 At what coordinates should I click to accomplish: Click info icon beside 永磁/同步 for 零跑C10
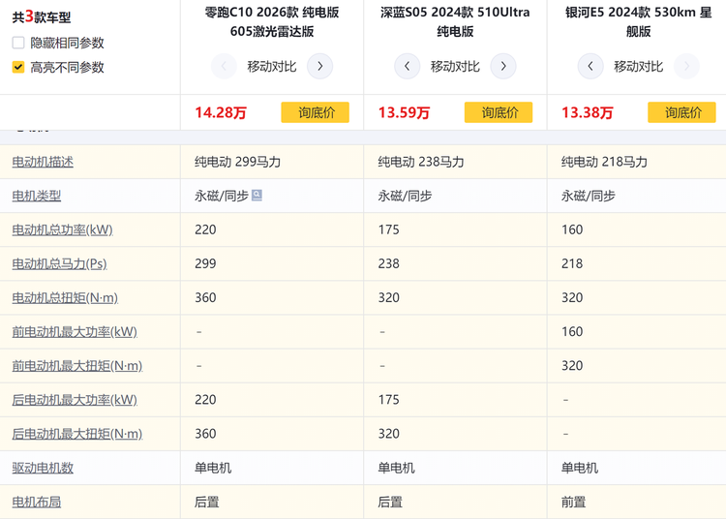pyautogui.click(x=257, y=196)
